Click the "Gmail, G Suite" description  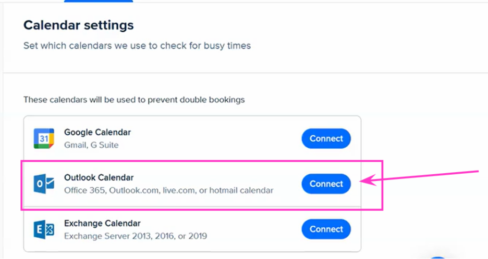[x=91, y=145]
